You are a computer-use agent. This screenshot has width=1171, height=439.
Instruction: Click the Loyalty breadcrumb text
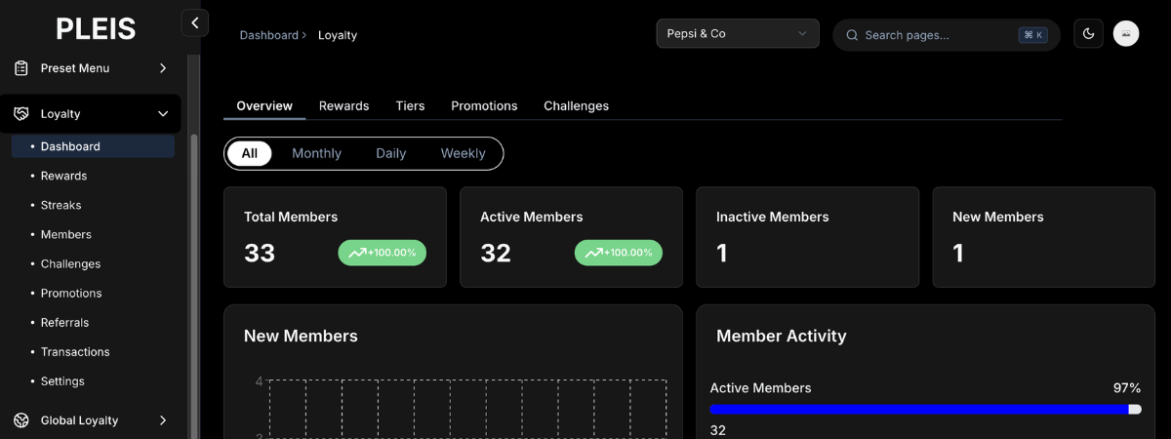coord(338,35)
